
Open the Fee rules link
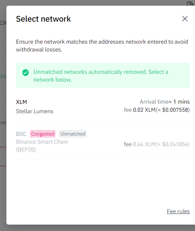pyautogui.click(x=178, y=211)
